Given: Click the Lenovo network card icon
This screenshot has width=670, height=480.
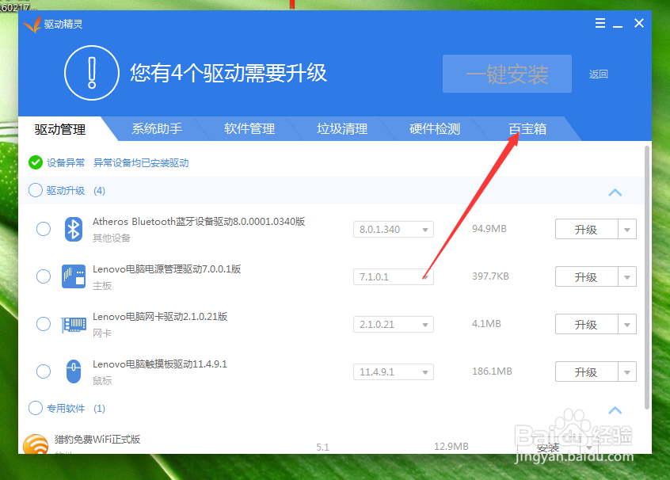Looking at the screenshot, I should (74, 325).
